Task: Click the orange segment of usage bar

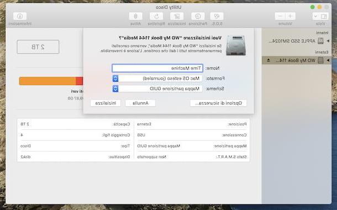Action: 48,81
